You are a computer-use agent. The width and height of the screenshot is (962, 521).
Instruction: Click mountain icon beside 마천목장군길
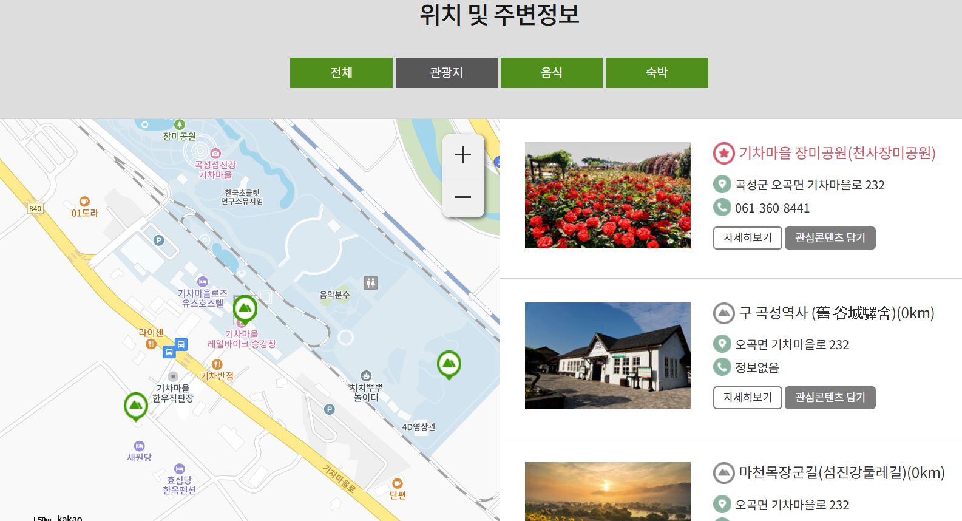[x=723, y=473]
